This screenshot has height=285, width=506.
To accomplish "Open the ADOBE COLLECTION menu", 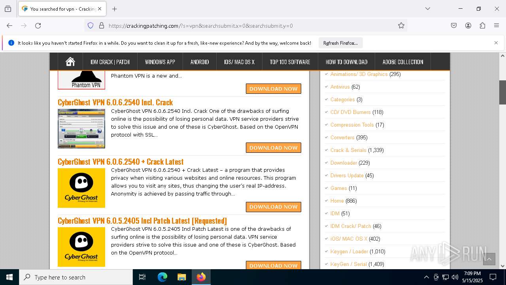I will [403, 62].
